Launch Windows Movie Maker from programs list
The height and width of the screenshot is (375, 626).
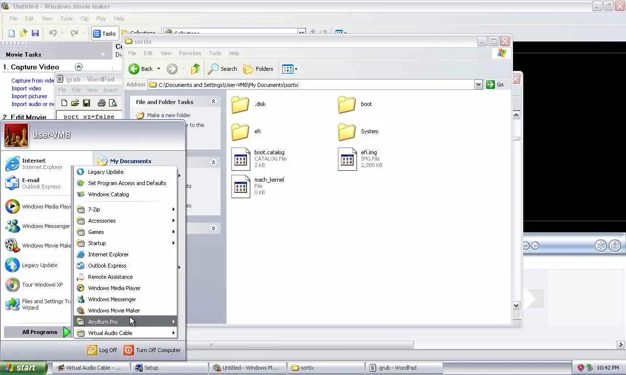125,311
